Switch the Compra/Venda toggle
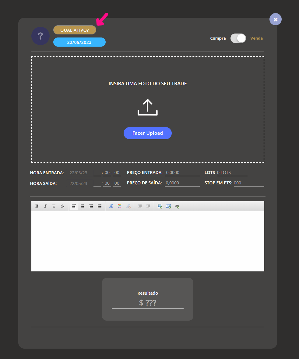299x359 pixels. pos(238,38)
